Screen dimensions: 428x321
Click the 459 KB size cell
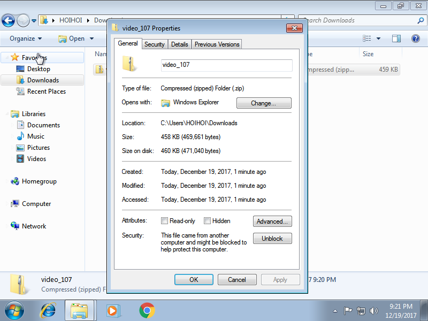tap(388, 70)
